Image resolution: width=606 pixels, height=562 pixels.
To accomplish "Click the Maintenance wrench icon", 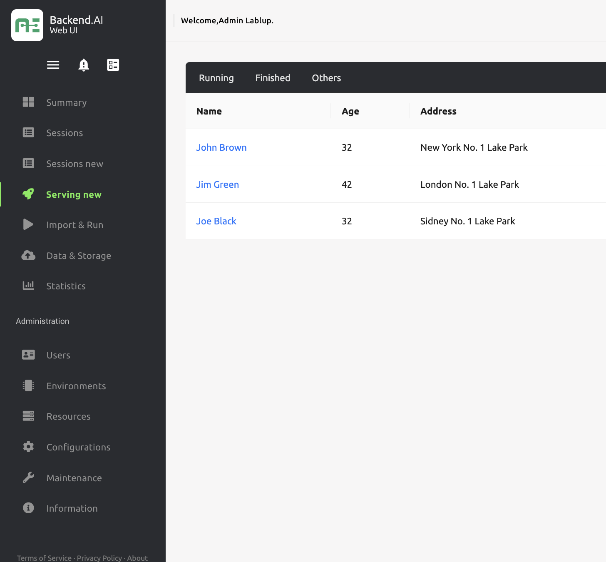I will tap(28, 477).
